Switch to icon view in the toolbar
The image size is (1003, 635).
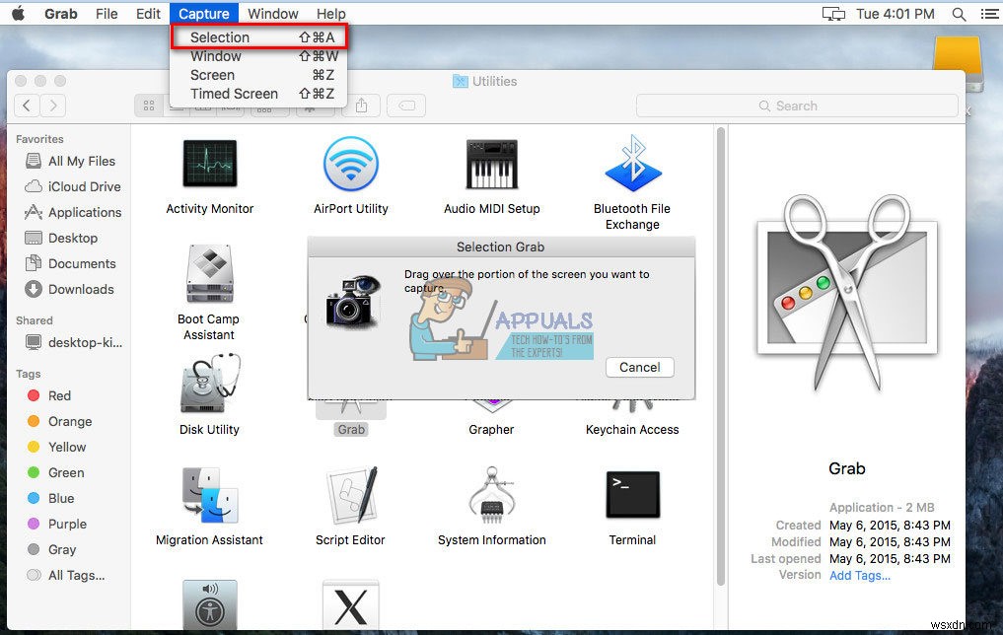150,106
